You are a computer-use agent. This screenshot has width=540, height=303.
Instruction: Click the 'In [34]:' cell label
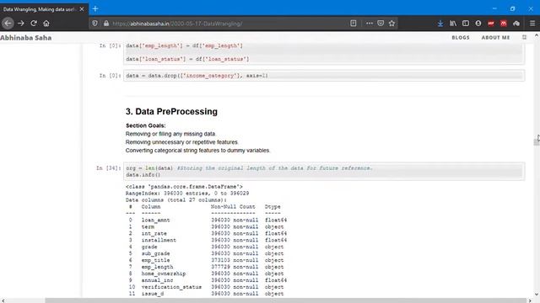click(x=109, y=168)
